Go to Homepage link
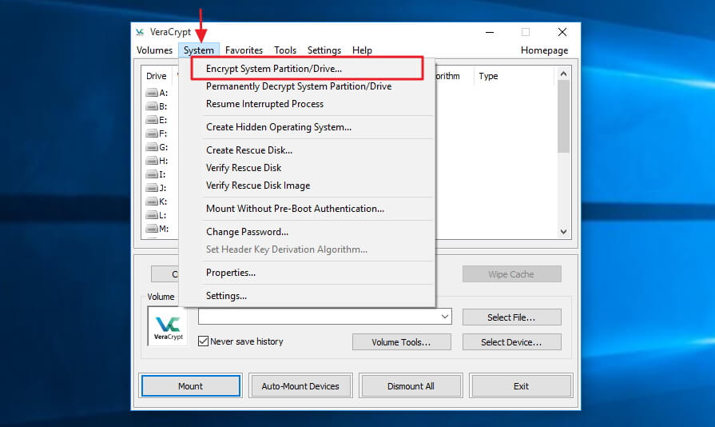Screen dimensions: 715x427 pyautogui.click(x=545, y=50)
